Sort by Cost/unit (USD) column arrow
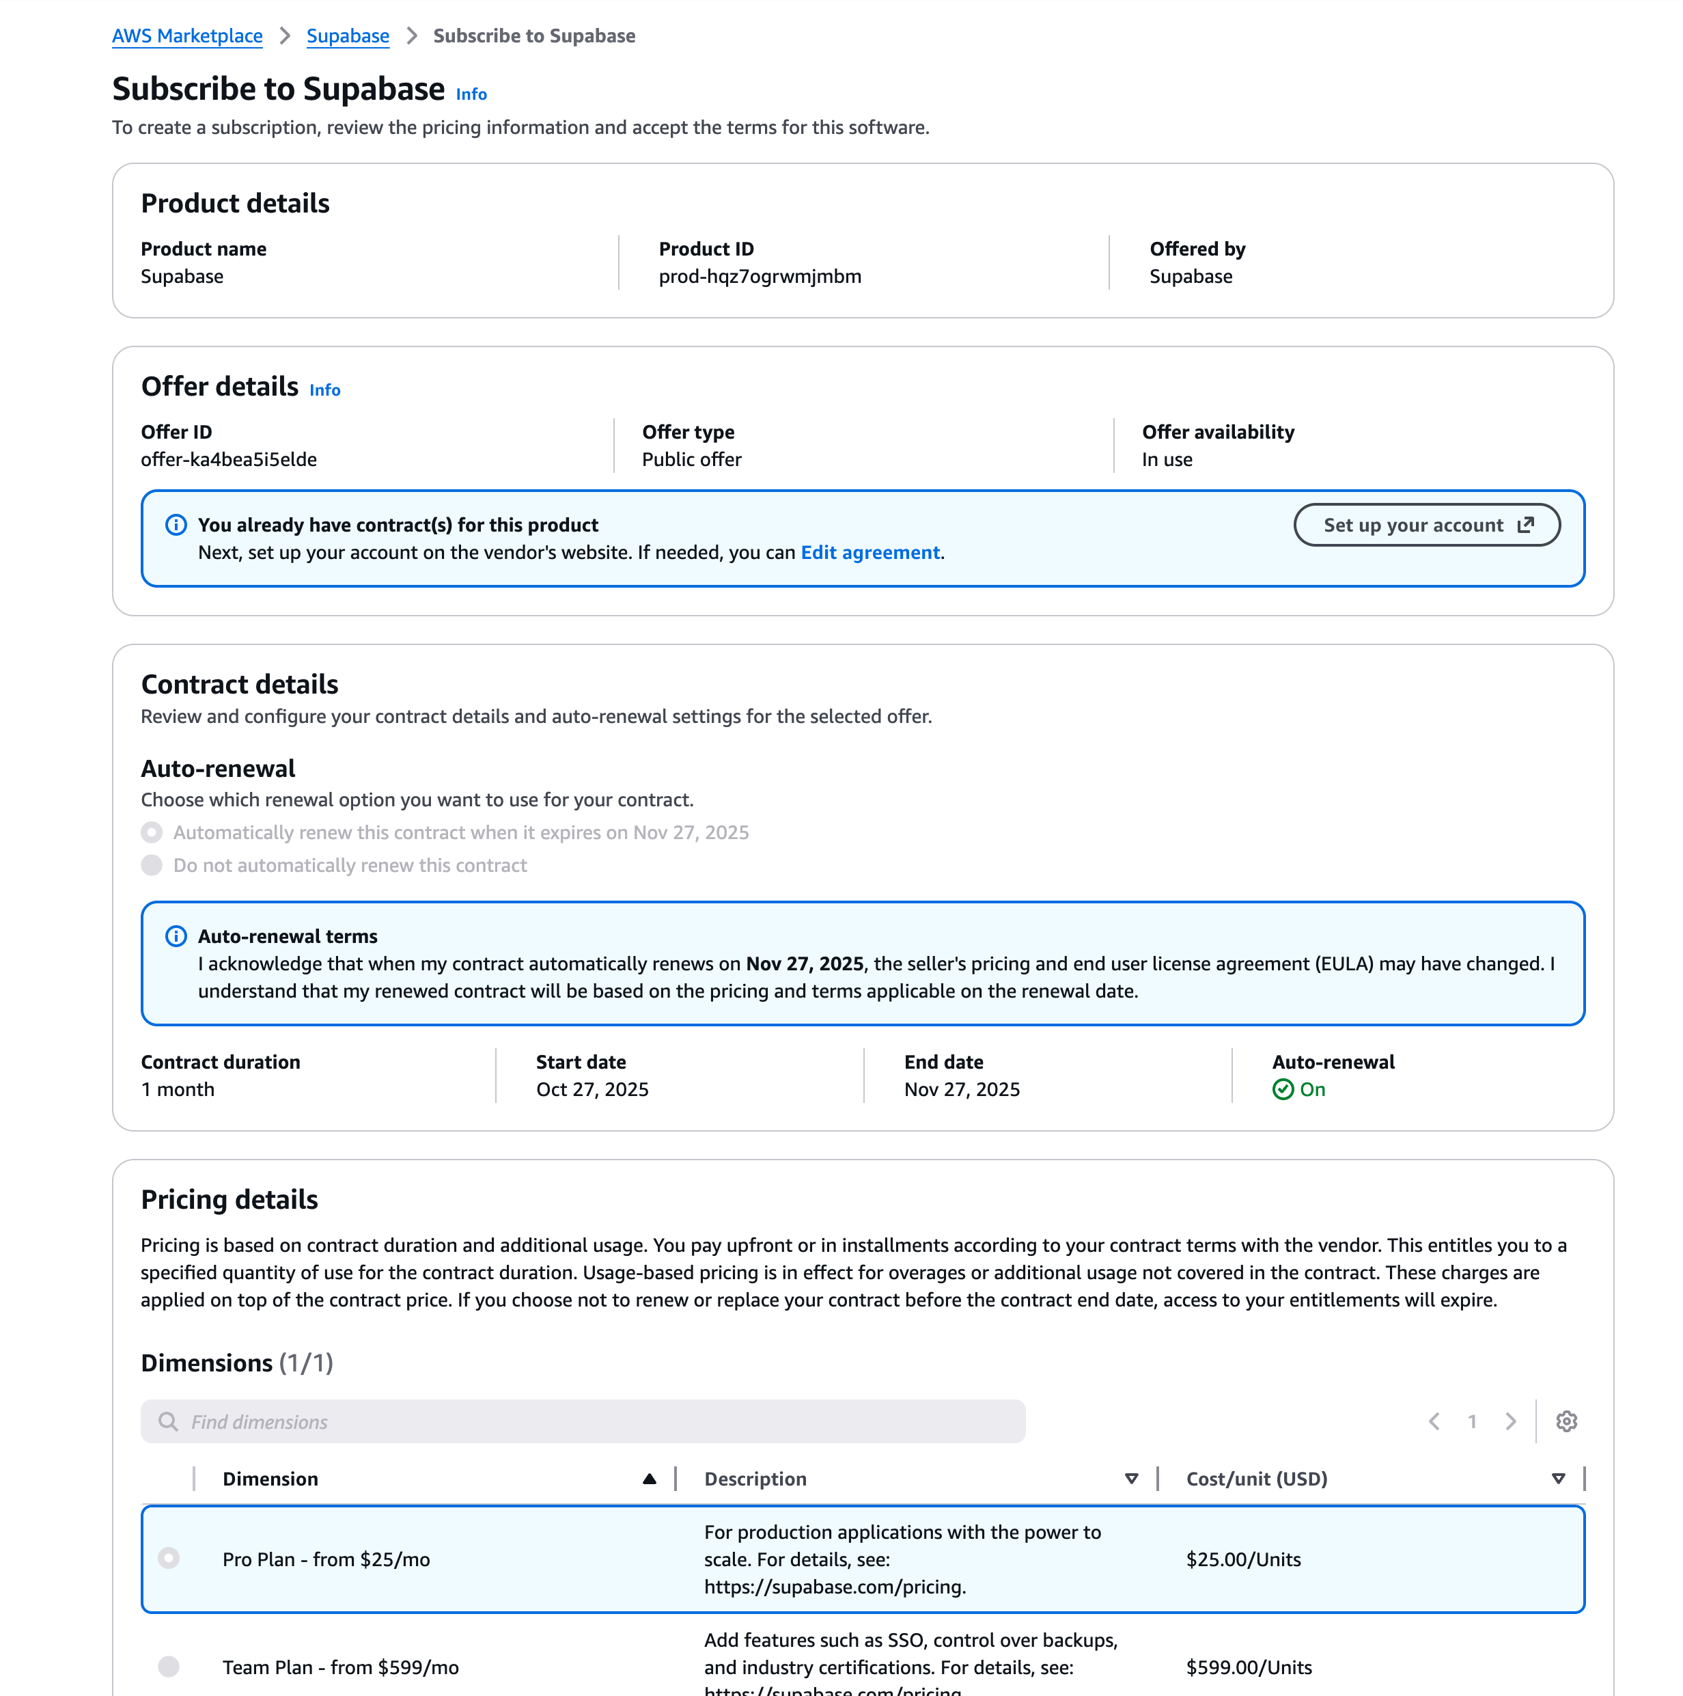The image size is (1683, 1696). (x=1559, y=1479)
